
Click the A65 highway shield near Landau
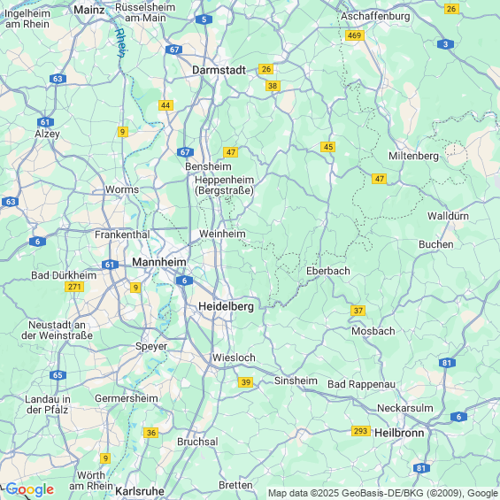click(x=58, y=375)
